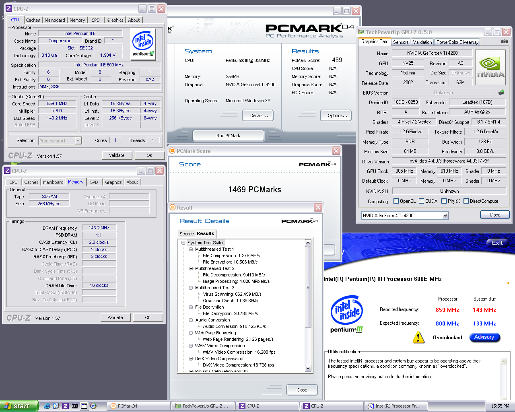
Task: Click the 'Coppermine' Code Name field
Action: (x=60, y=41)
